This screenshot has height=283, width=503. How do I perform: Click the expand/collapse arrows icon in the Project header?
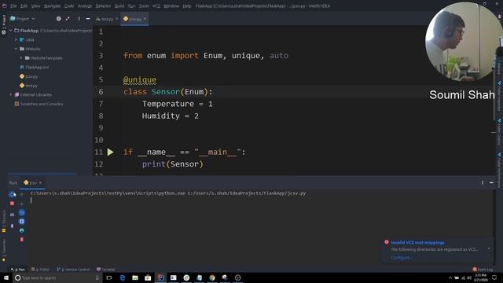click(68, 19)
